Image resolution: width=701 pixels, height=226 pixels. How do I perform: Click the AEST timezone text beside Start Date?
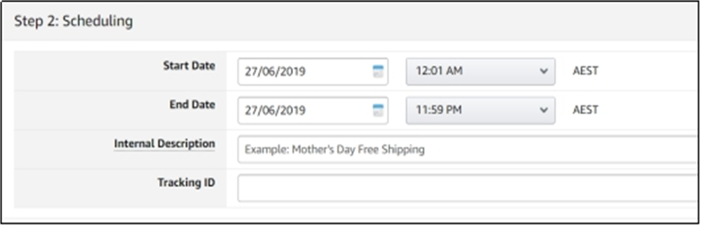pyautogui.click(x=585, y=71)
